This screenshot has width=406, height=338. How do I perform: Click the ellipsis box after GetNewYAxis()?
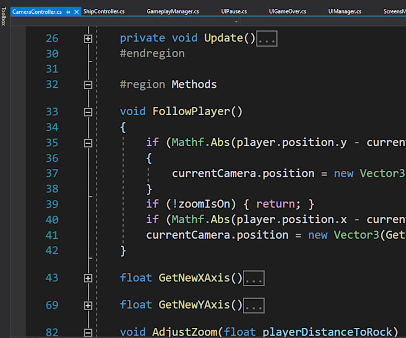click(254, 306)
